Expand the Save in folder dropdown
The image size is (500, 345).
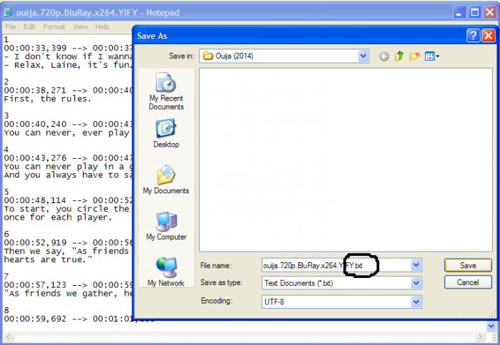pyautogui.click(x=363, y=56)
